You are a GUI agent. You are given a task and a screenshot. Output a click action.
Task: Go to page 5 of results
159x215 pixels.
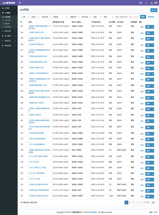coord(141,202)
